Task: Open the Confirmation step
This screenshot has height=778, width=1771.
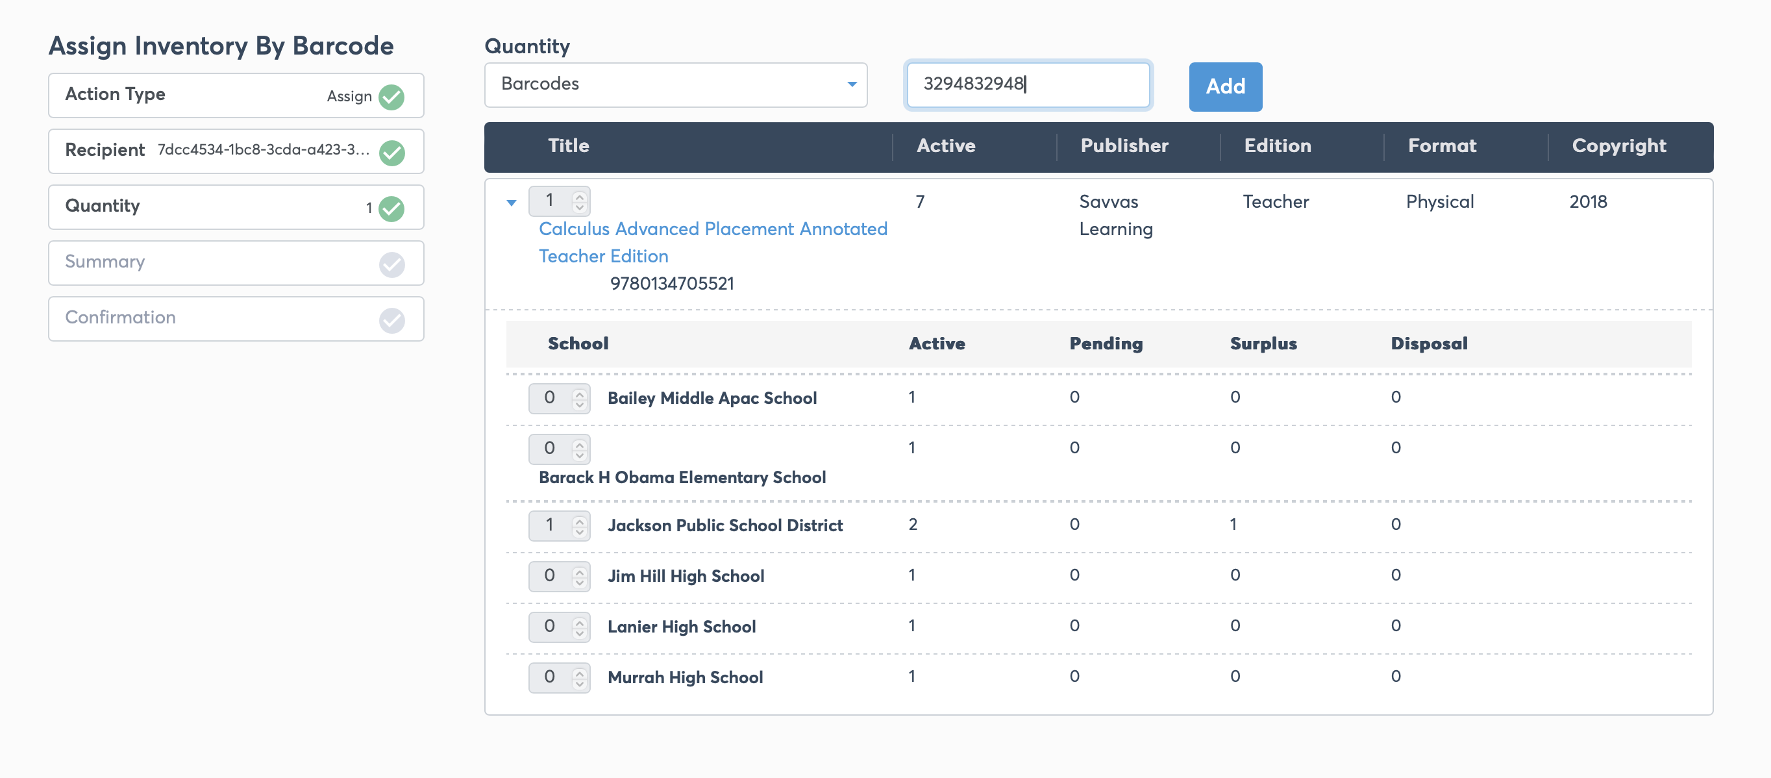Action: click(x=236, y=318)
